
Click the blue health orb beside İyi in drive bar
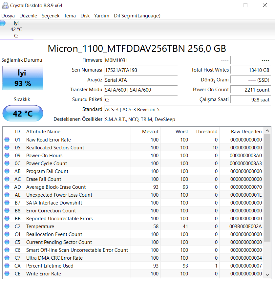pyautogui.click(x=3, y=23)
